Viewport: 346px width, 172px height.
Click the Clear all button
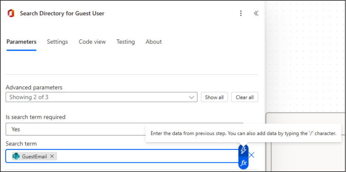[245, 97]
